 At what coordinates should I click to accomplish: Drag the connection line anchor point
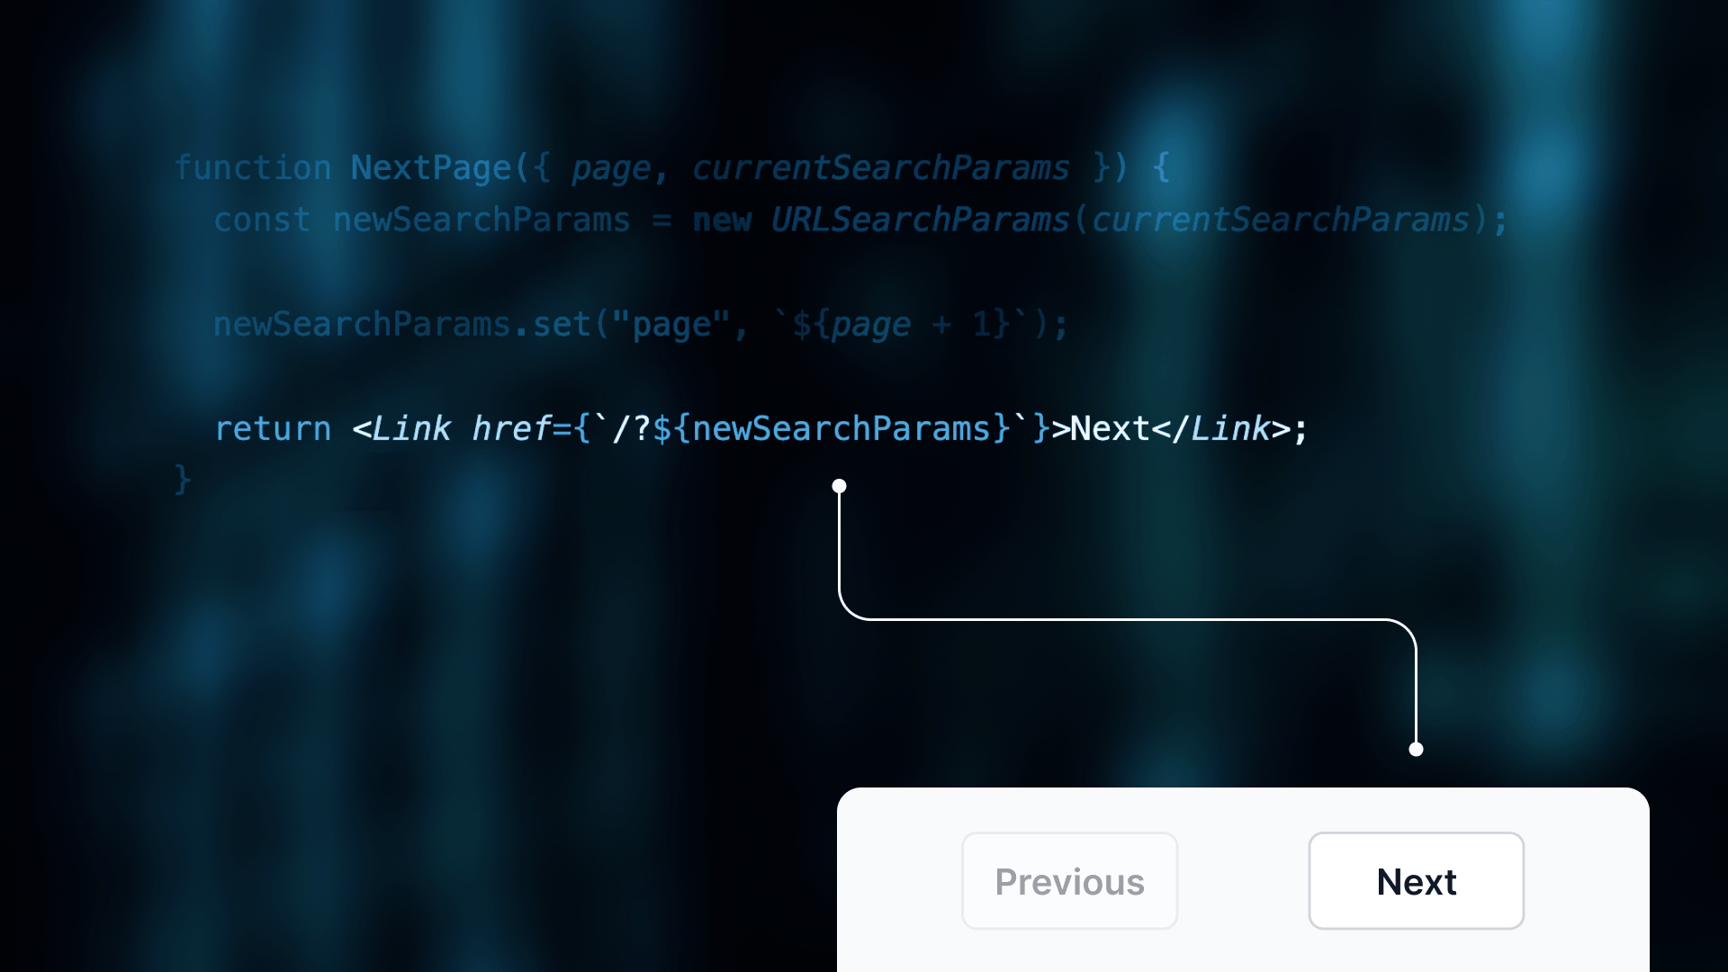pyautogui.click(x=838, y=484)
